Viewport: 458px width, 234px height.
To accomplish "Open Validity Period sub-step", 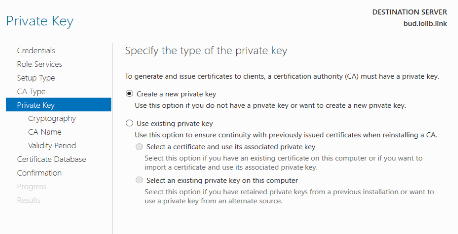I will coord(52,146).
